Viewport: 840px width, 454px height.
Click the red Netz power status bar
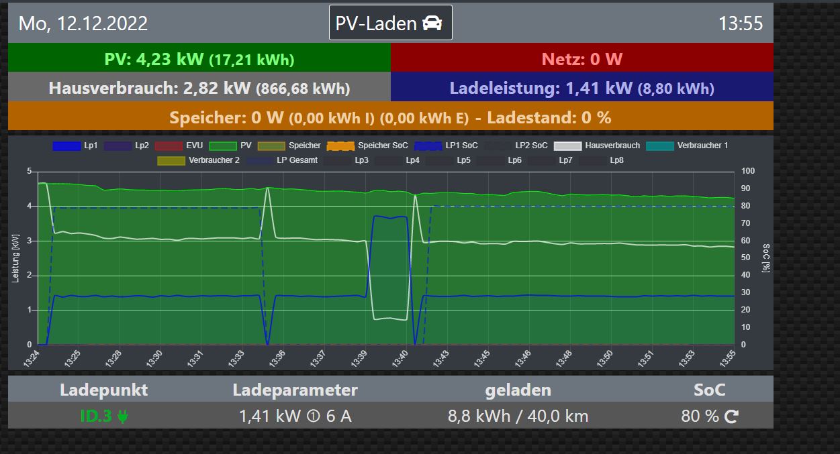[581, 59]
